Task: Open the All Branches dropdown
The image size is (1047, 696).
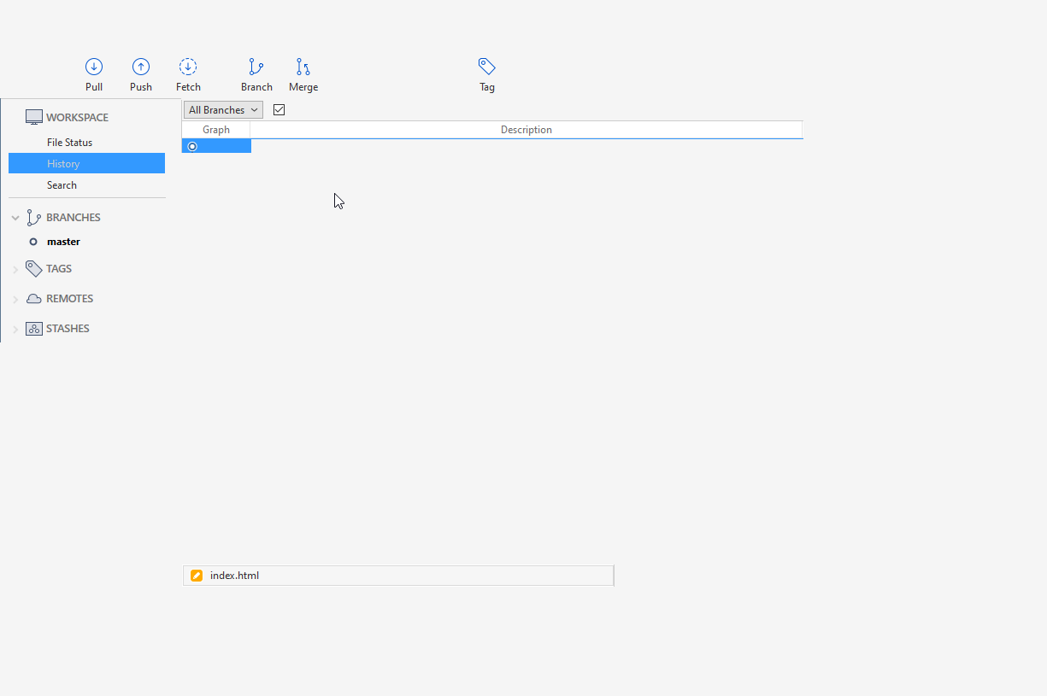Action: coord(223,110)
